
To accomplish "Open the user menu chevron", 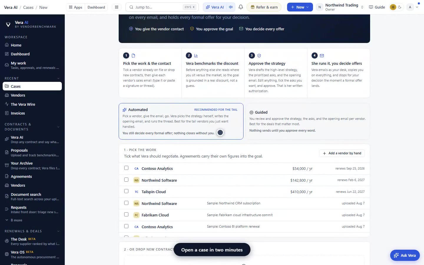I will 417,7.
